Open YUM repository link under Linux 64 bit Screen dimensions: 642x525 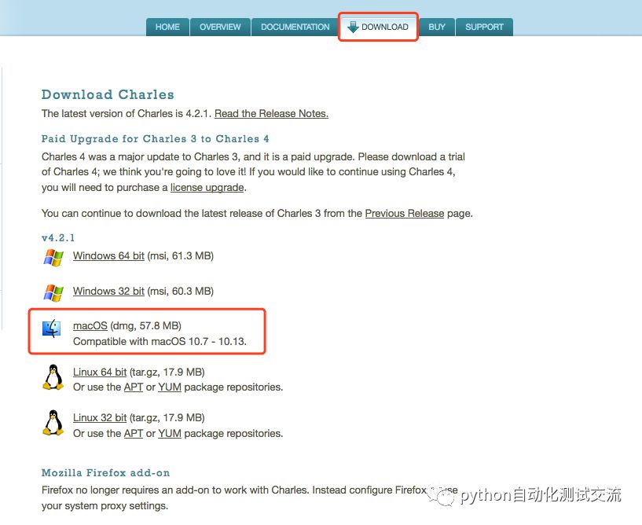pyautogui.click(x=170, y=387)
